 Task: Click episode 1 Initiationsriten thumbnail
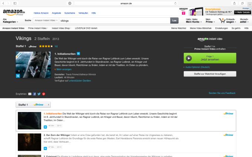pyautogui.click(x=29, y=121)
